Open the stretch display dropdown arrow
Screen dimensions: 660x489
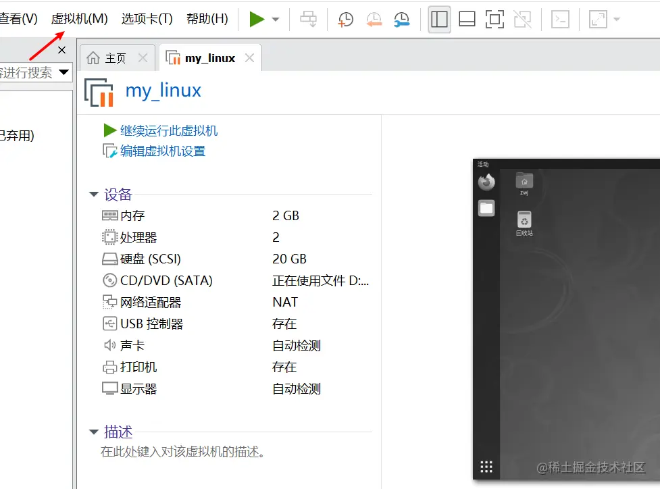pos(617,20)
